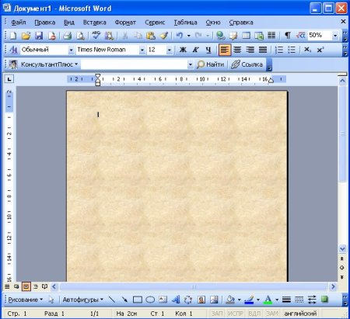Select the Rectangle drawing tool
Screen dimensions: 350x319
[138, 300]
